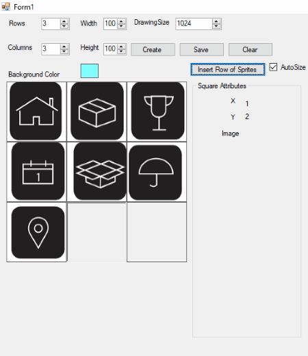
Task: Click the 'Columns' label
Action: tap(20, 47)
